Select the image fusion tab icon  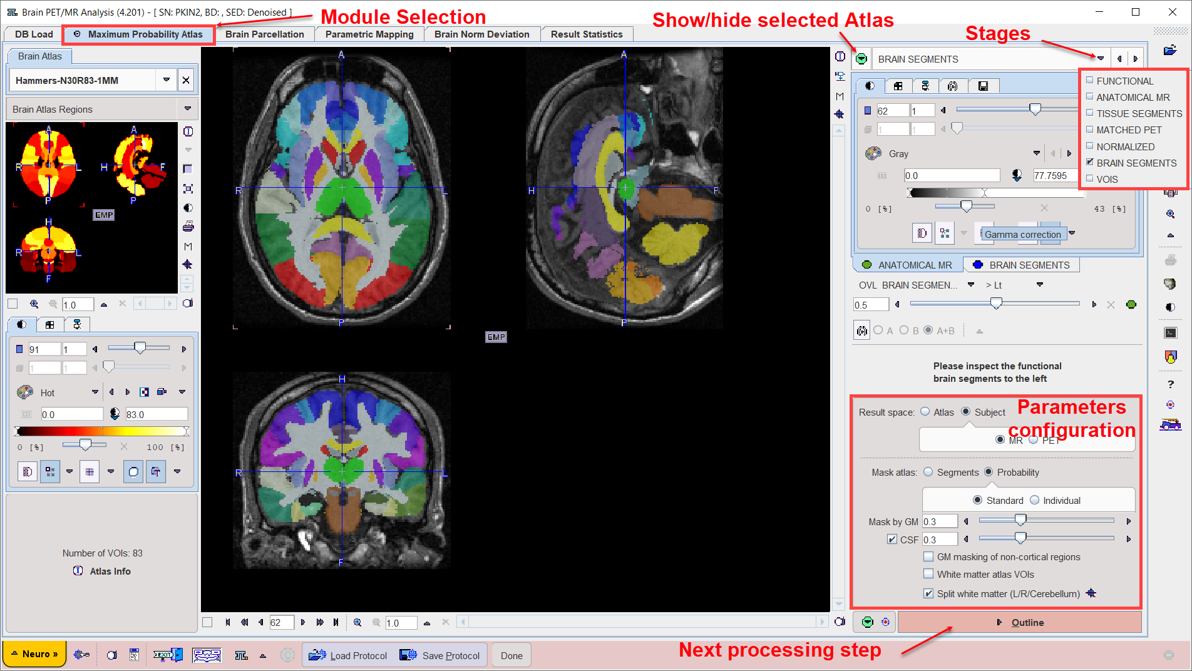(x=952, y=86)
